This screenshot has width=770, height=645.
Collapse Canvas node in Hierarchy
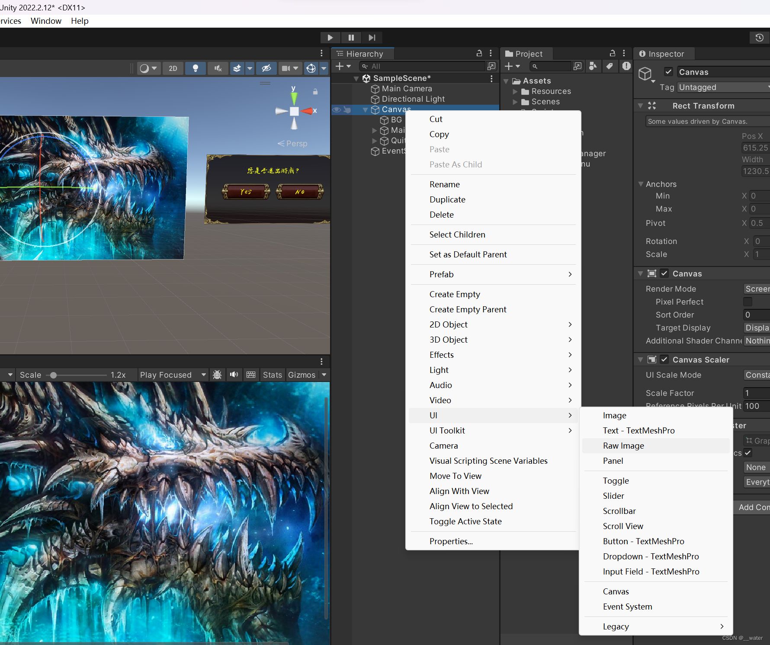(x=365, y=110)
